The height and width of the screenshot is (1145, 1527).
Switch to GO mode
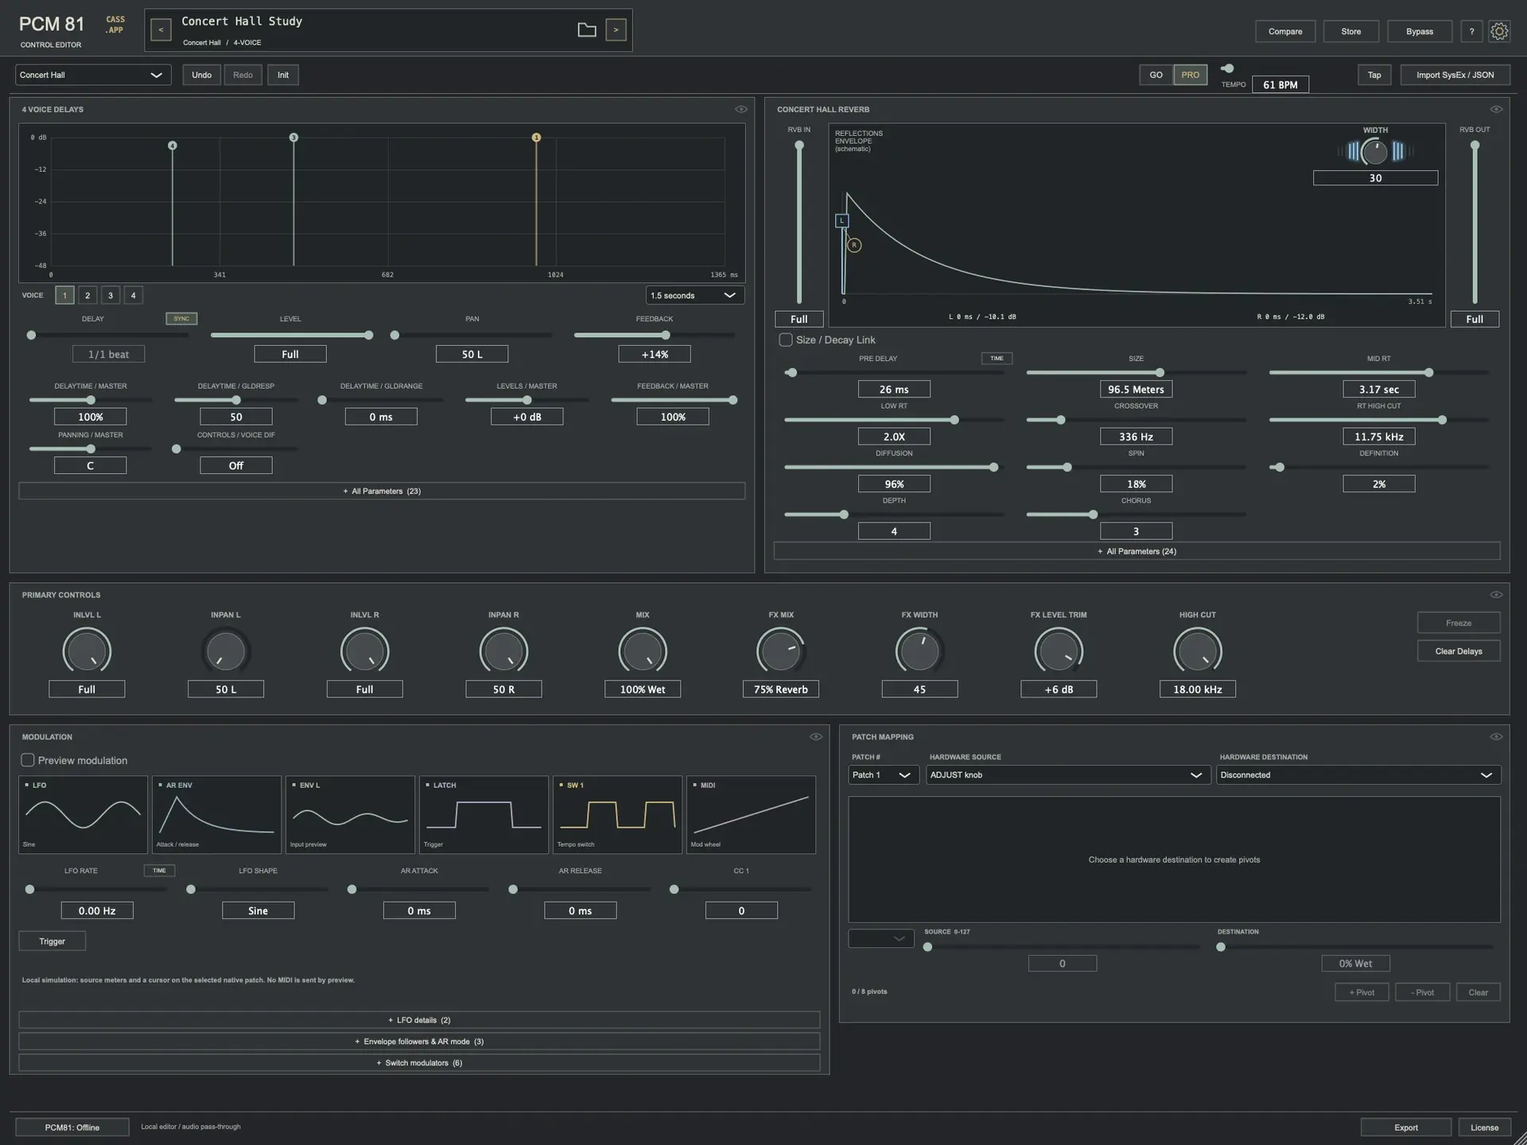coord(1156,75)
